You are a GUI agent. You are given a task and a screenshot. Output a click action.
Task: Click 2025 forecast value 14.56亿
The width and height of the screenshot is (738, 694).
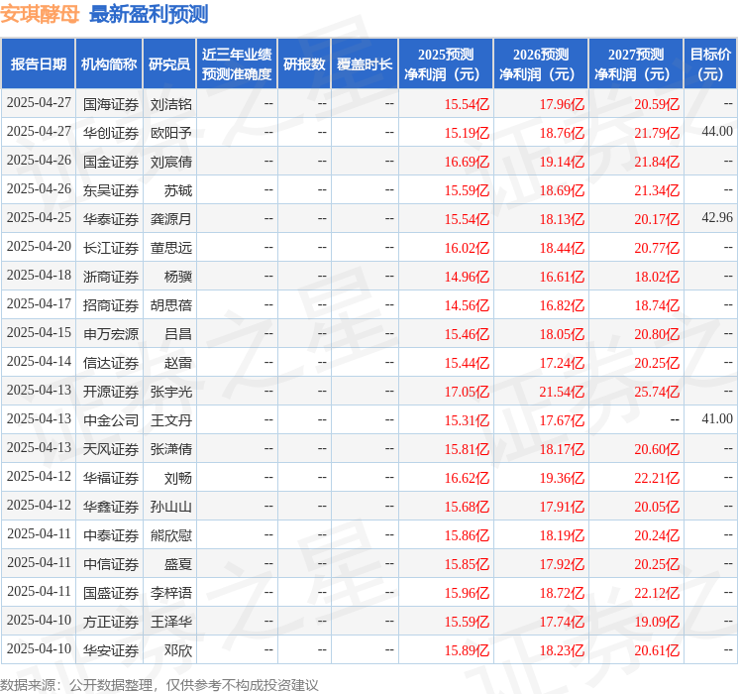click(467, 305)
